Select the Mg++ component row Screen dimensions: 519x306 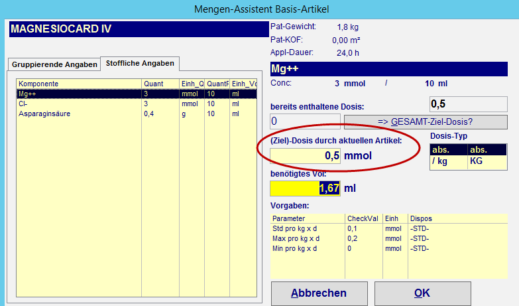pos(137,94)
